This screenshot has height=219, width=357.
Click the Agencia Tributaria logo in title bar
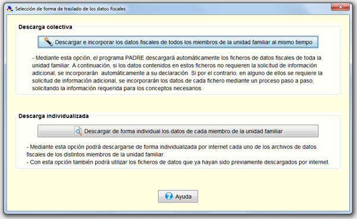tap(10, 9)
